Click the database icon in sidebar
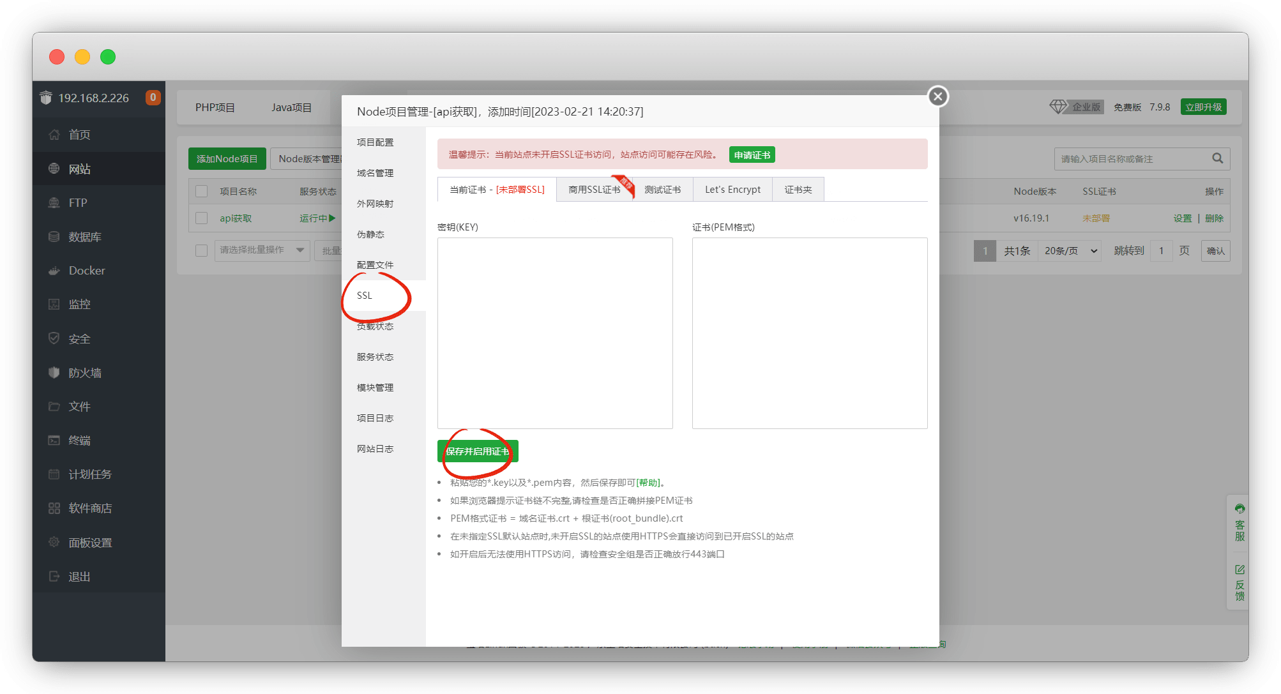This screenshot has width=1281, height=694. tap(54, 237)
